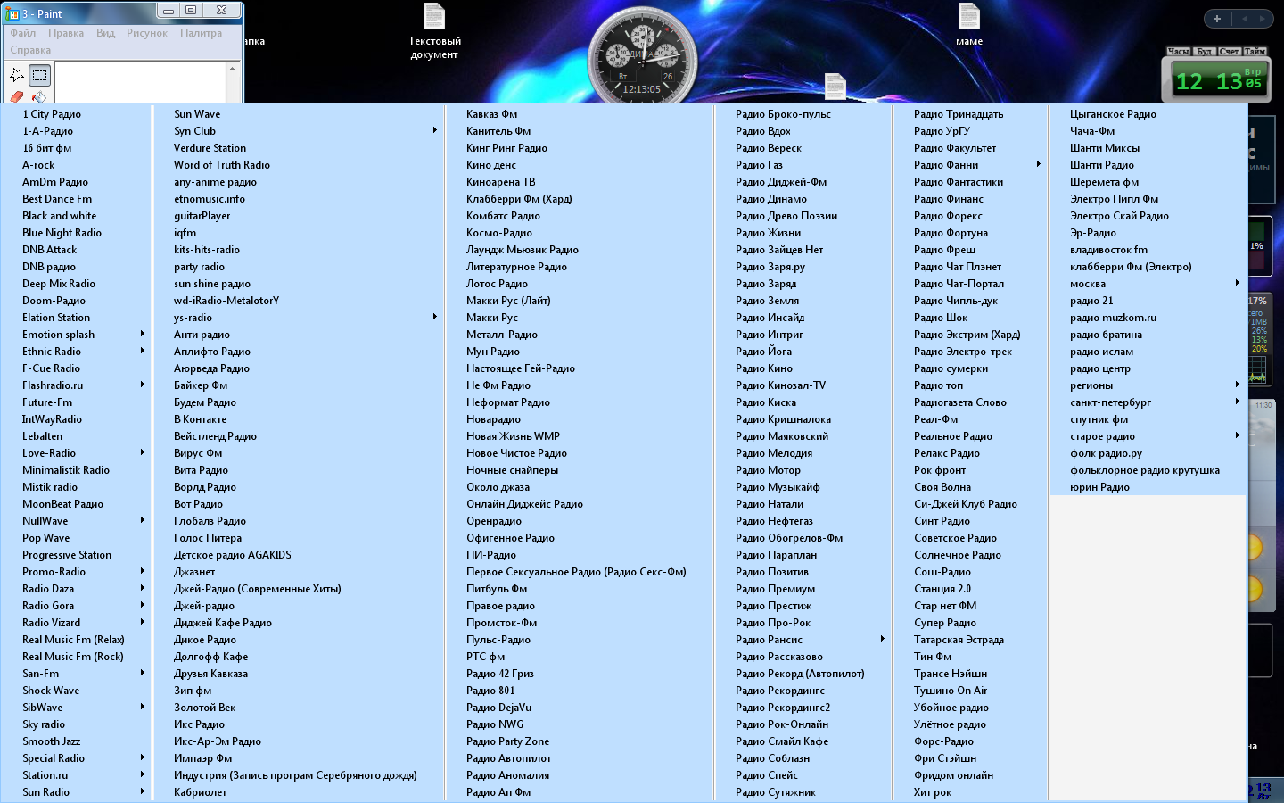Open the Палитра menu in Paint
Image resolution: width=1284 pixels, height=803 pixels.
pos(201,33)
